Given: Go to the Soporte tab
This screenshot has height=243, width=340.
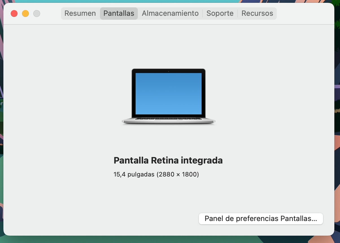Looking at the screenshot, I should (220, 14).
